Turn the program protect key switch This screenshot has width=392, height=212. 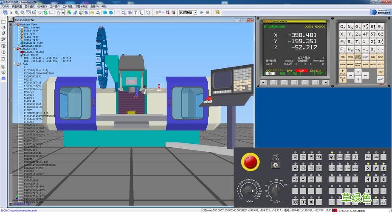point(275,165)
